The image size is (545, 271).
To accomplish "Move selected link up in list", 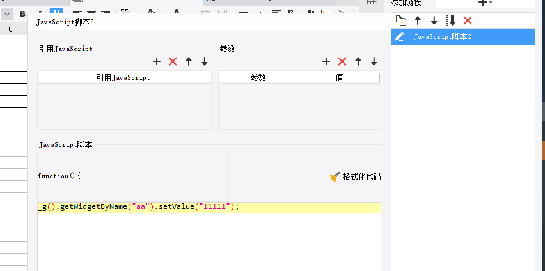I will pos(418,20).
